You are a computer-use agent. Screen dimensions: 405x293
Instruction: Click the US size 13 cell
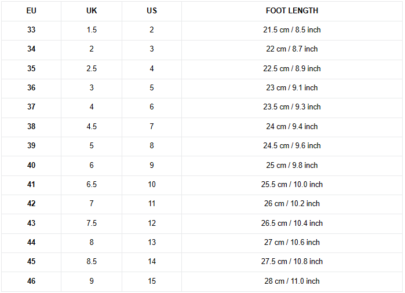click(x=152, y=243)
